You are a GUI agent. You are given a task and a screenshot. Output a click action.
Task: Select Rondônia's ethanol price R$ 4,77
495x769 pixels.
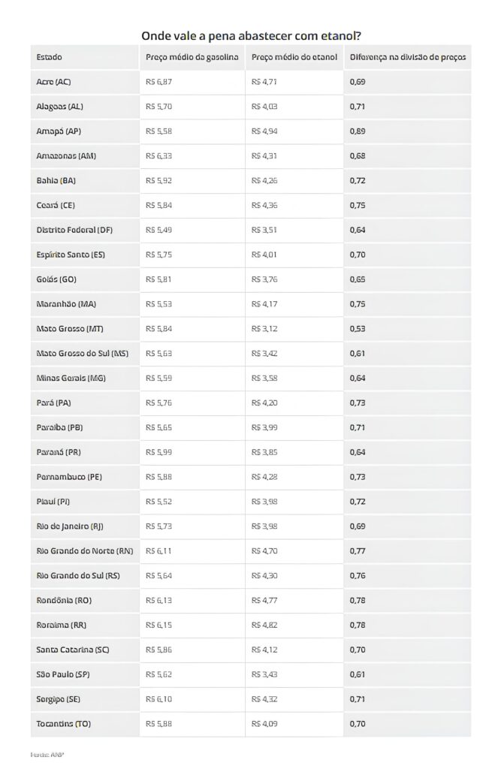click(x=264, y=601)
